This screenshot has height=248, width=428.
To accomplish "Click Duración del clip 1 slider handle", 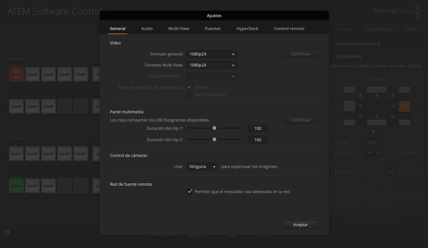I will pos(214,128).
